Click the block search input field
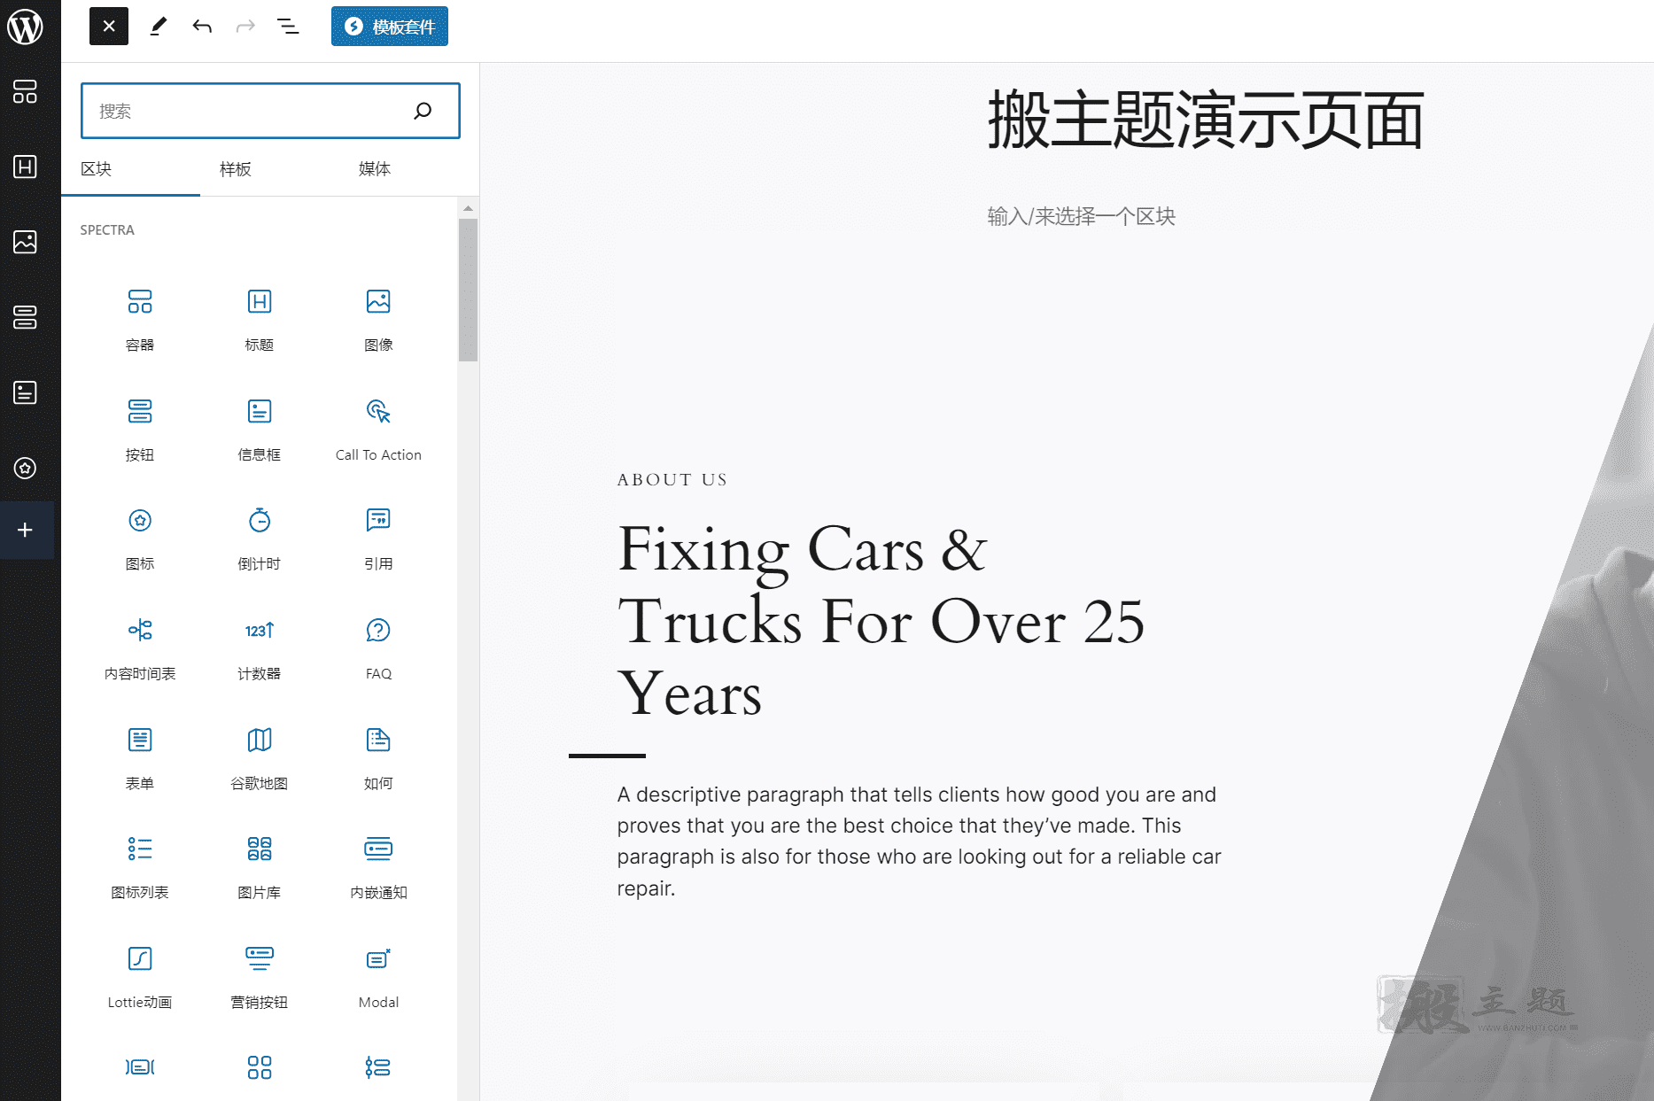 (270, 111)
